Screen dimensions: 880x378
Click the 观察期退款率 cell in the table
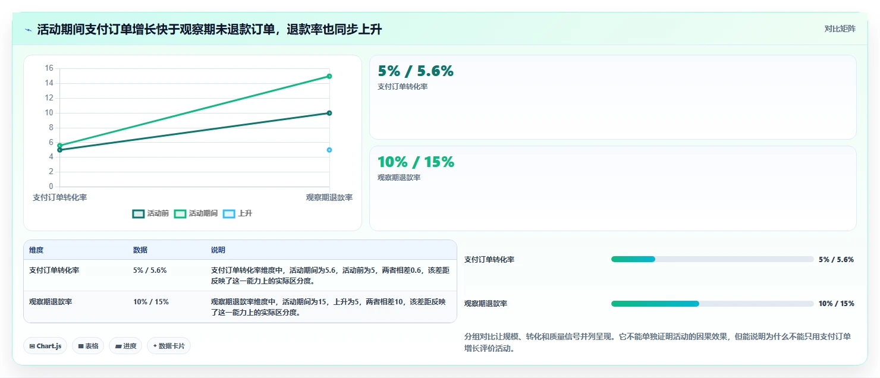pyautogui.click(x=51, y=301)
